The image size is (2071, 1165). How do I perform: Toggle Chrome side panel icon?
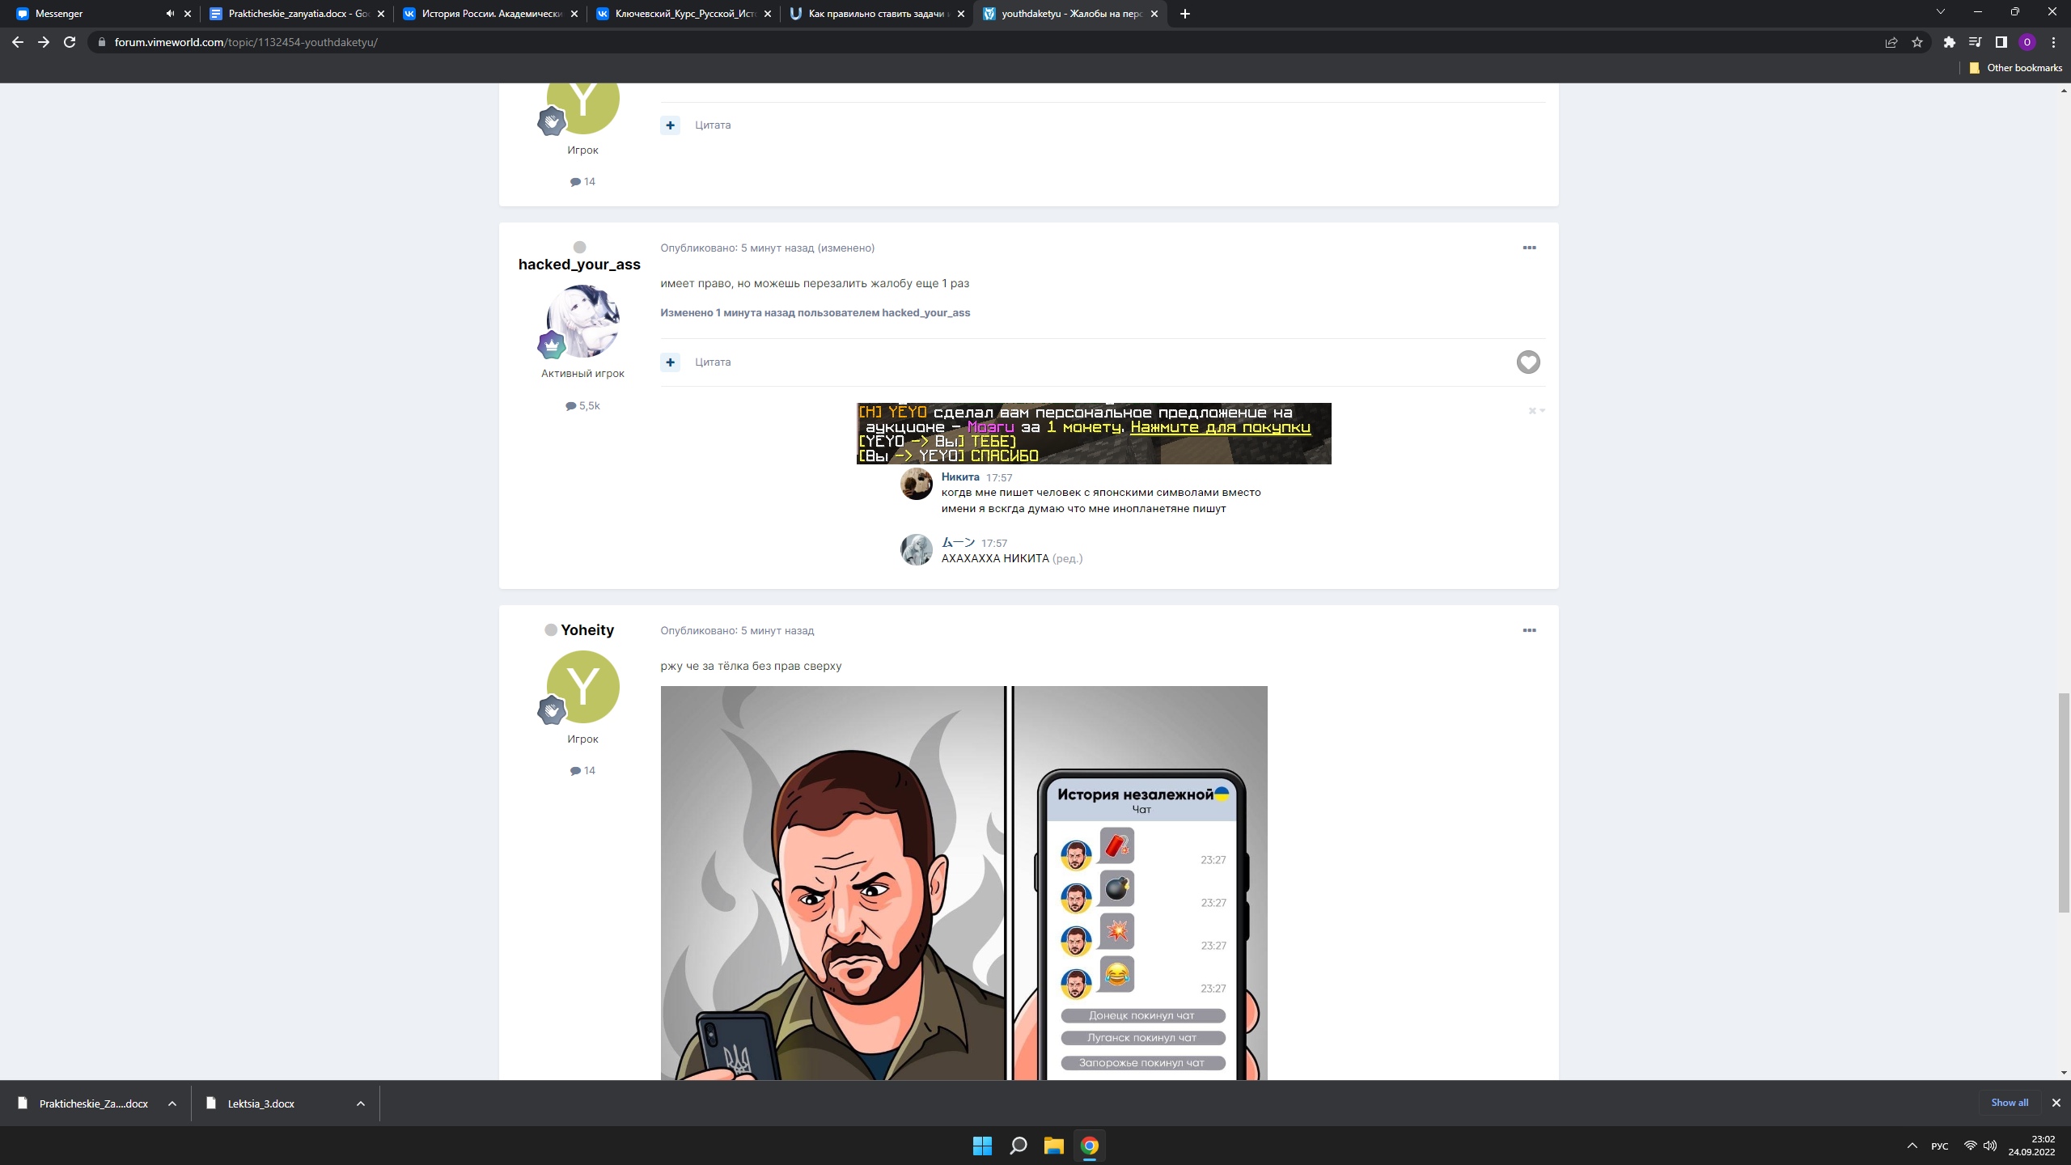coord(2001,42)
